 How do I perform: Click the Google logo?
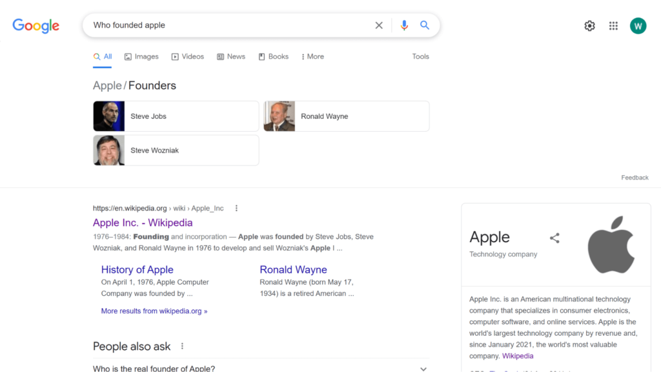pyautogui.click(x=36, y=26)
